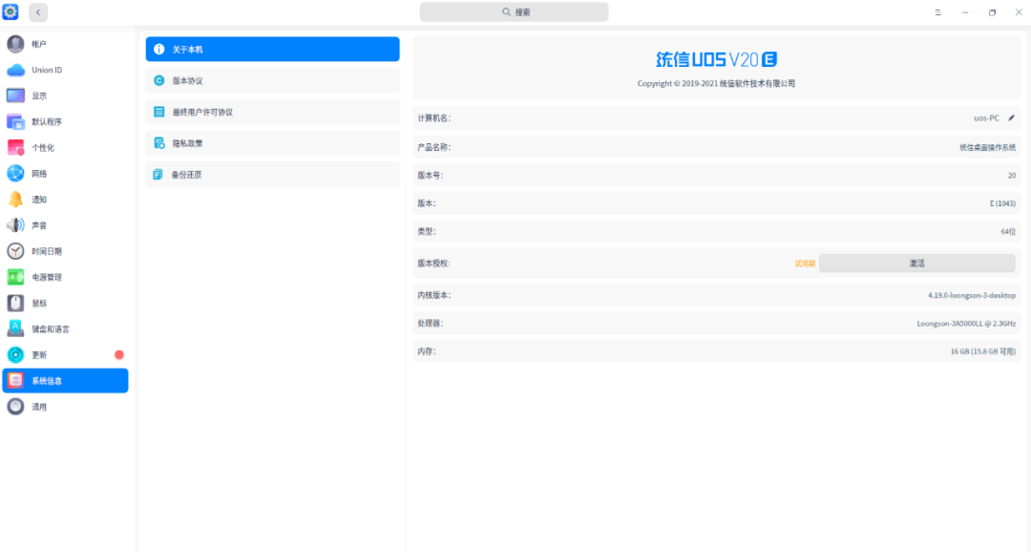Click the 备份还原 backup icon
The height and width of the screenshot is (552, 1031).
(158, 175)
